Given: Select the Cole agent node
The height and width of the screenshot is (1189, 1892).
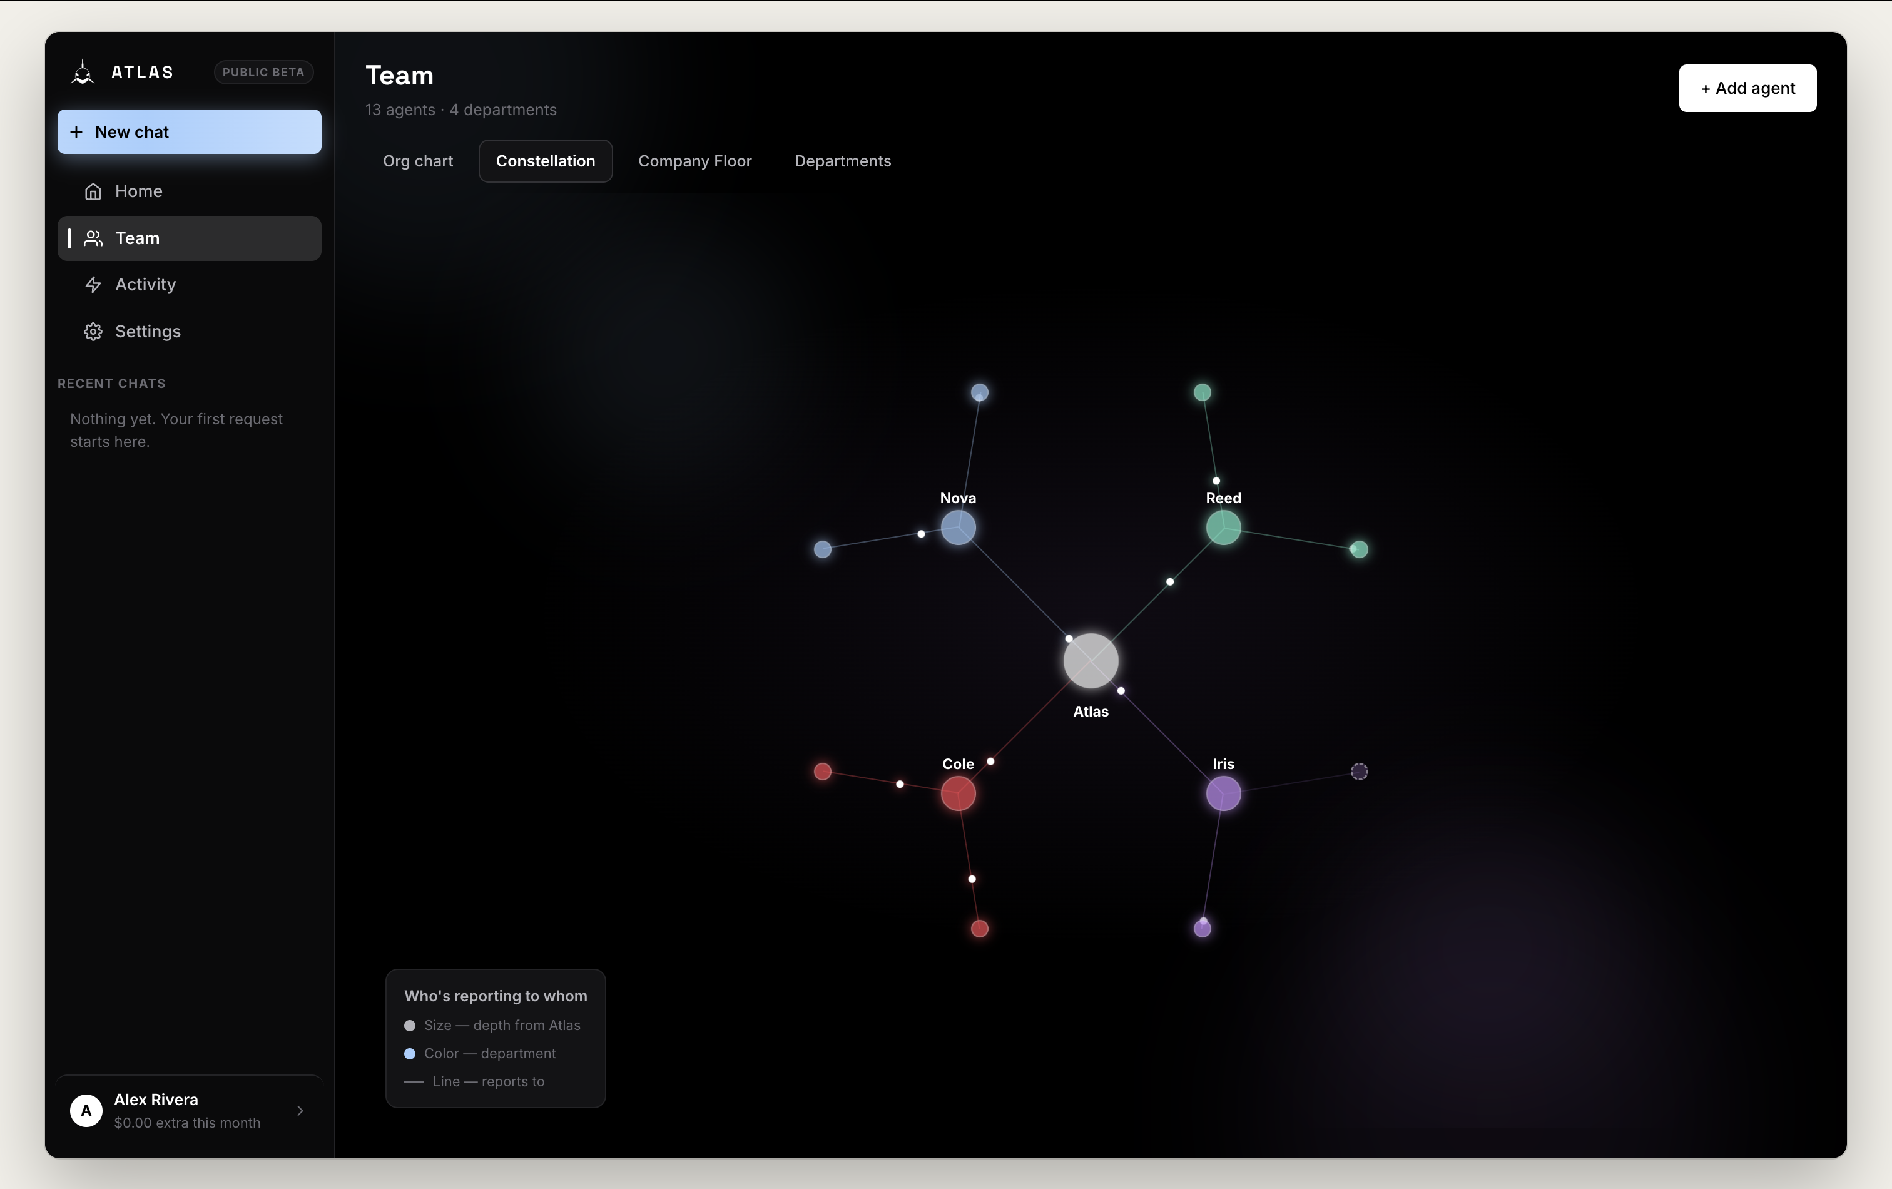Looking at the screenshot, I should (x=958, y=793).
